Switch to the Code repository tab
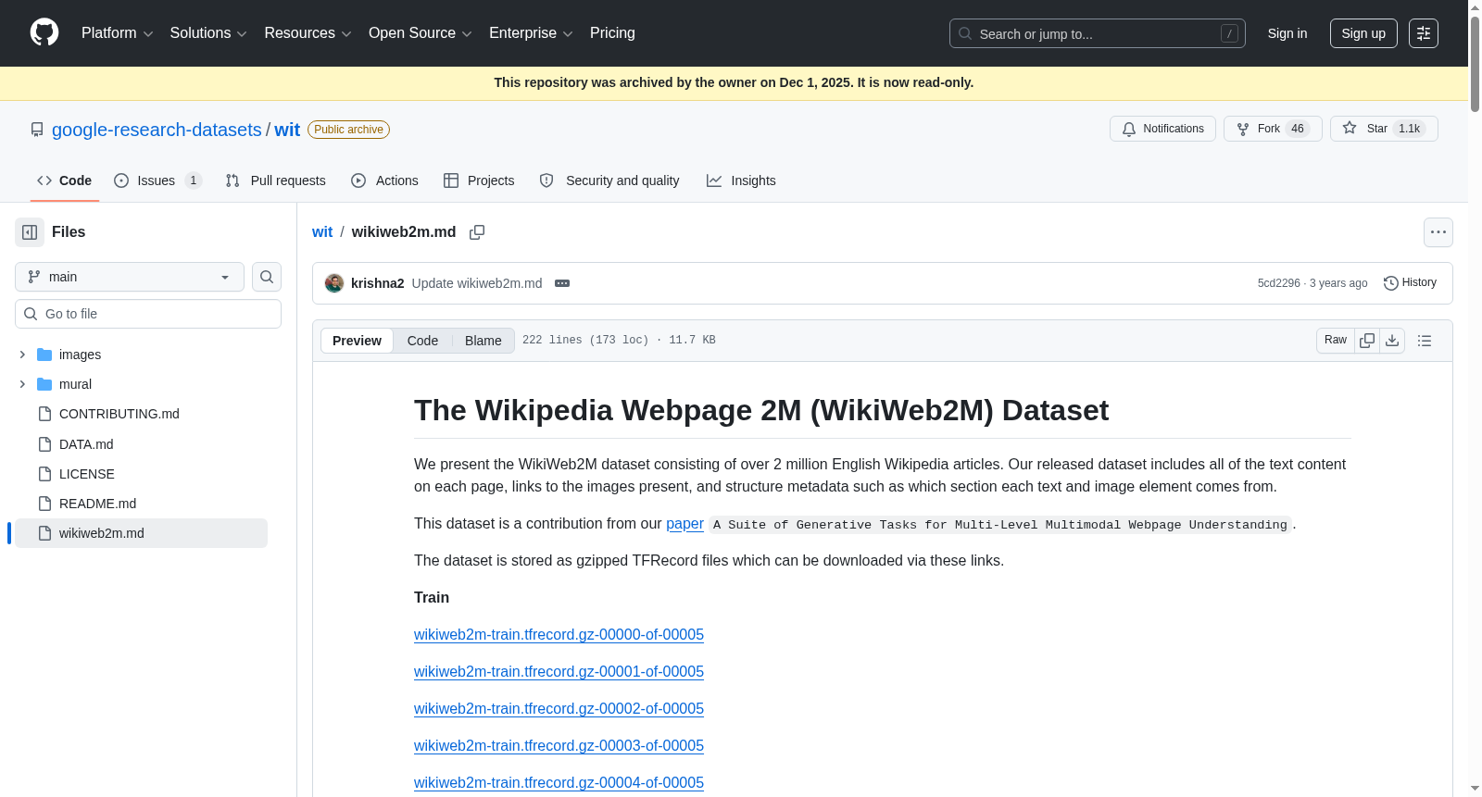This screenshot has width=1482, height=797. 65,181
